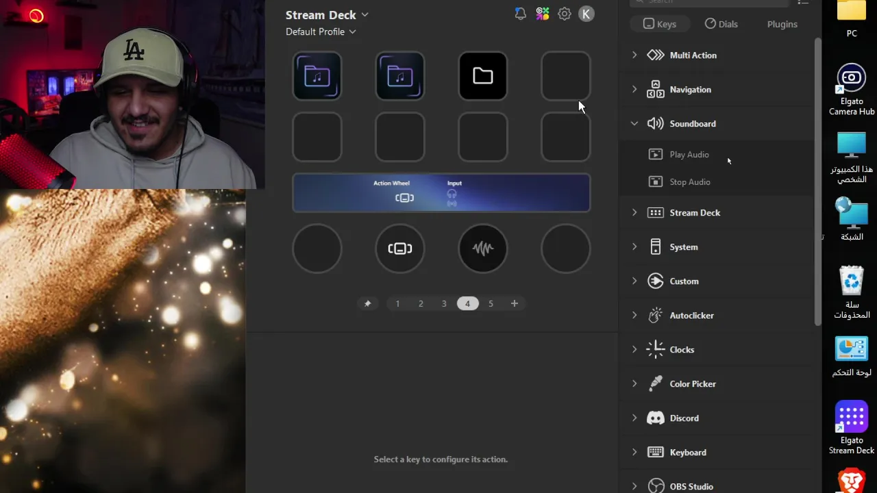Image resolution: width=877 pixels, height=493 pixels.
Task: Open Elgato Stream Deck desktop shortcut
Action: click(852, 428)
